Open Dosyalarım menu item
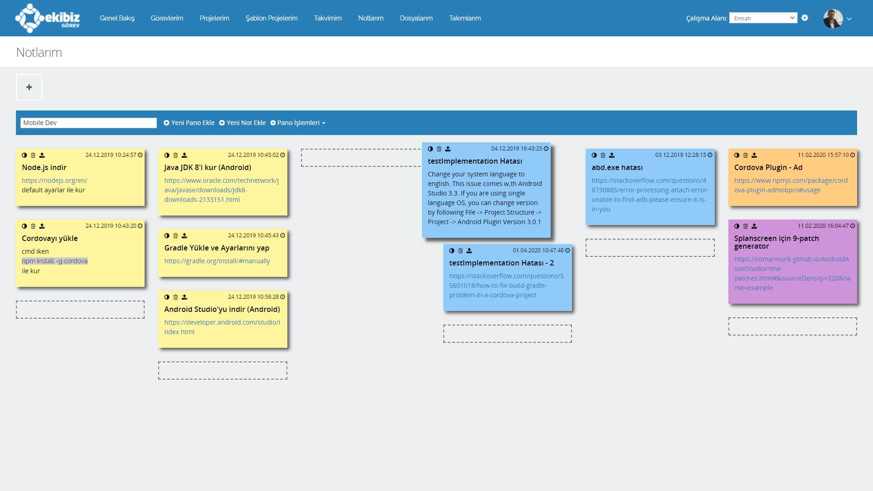 pos(416,18)
